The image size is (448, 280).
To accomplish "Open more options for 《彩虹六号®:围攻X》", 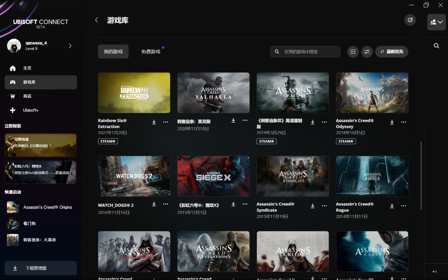I will tap(245, 204).
